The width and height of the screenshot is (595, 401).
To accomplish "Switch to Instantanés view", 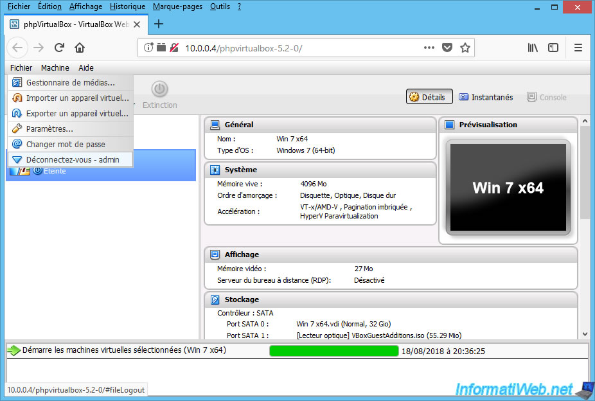I will 486,97.
